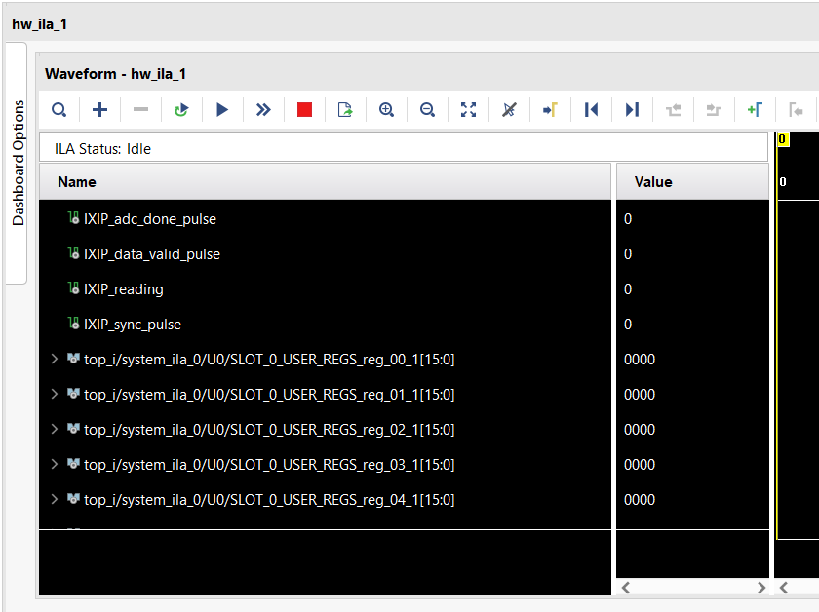
Task: Run trigger immediate double-arrow icon
Action: click(263, 110)
